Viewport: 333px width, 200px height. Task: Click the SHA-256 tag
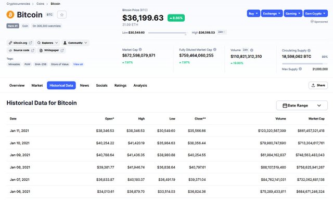point(41,64)
